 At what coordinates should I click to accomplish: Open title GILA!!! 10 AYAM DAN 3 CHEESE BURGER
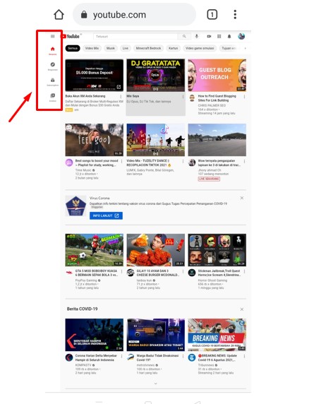tap(158, 273)
